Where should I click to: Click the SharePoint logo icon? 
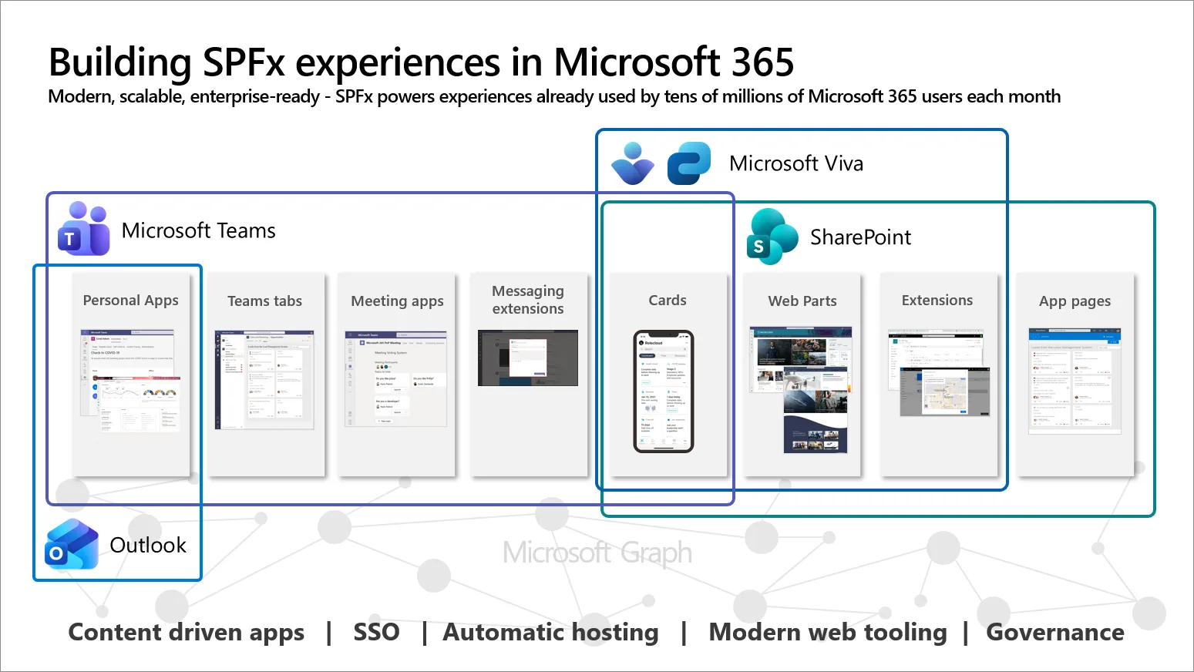[x=772, y=237]
